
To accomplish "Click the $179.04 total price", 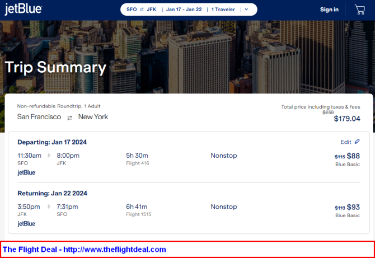I will (346, 119).
